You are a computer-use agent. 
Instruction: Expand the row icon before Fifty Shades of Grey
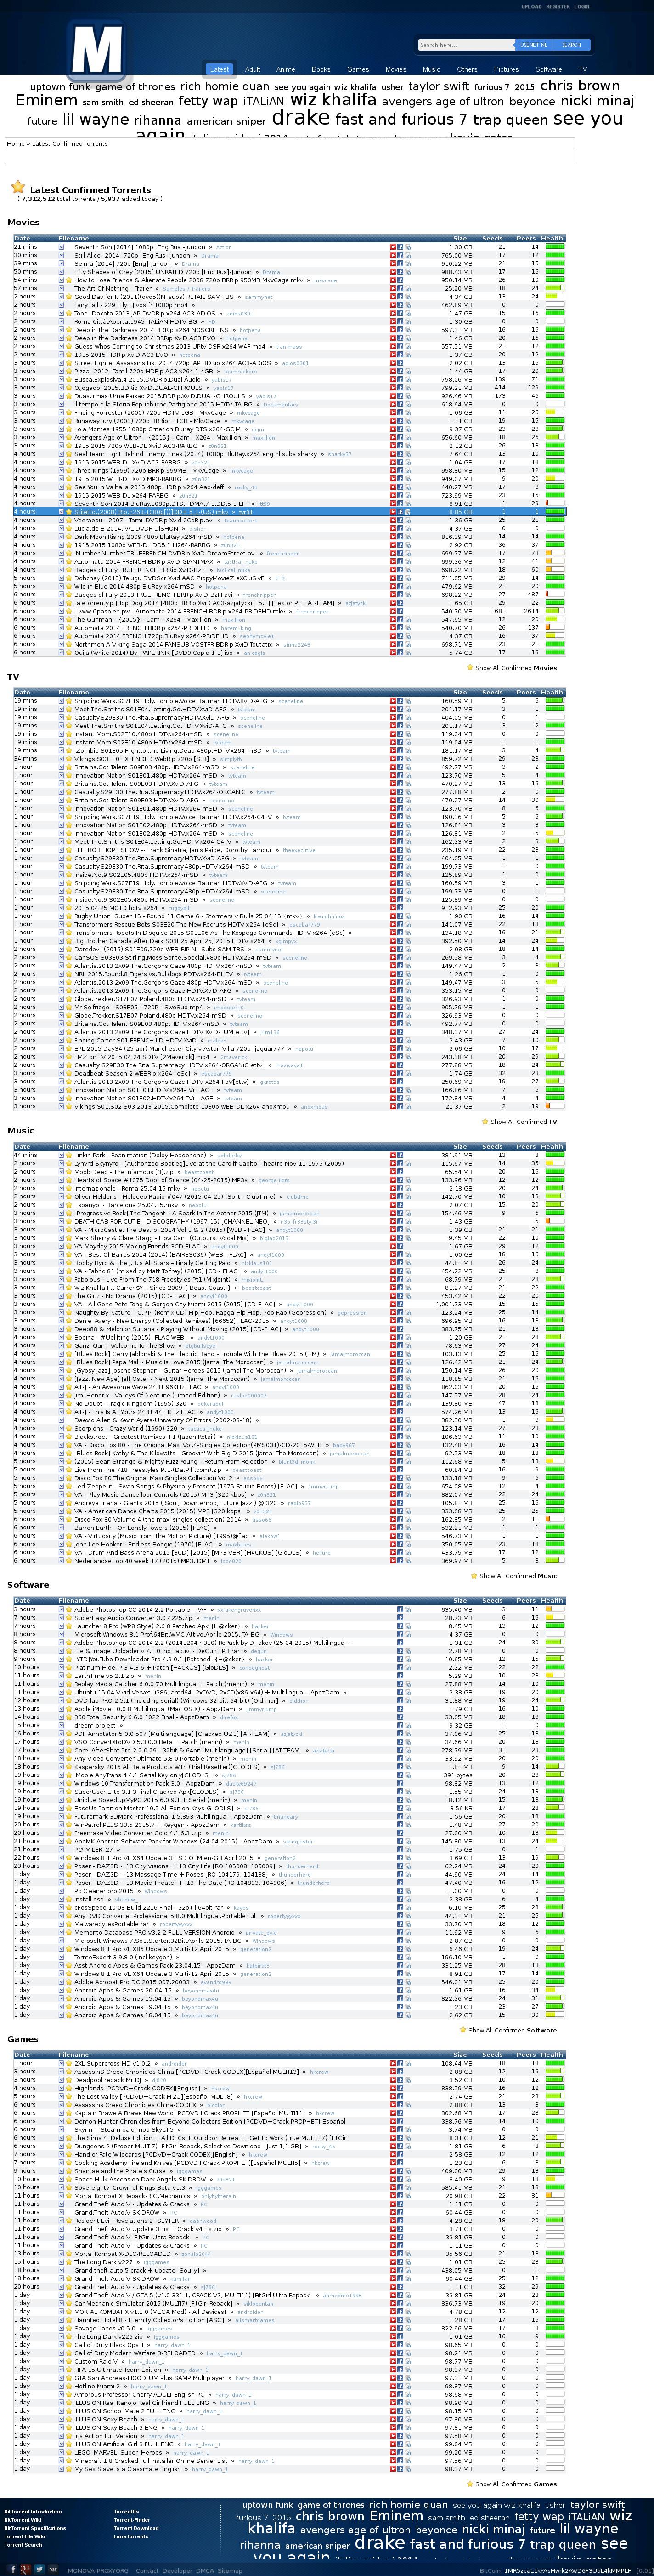[x=62, y=272]
